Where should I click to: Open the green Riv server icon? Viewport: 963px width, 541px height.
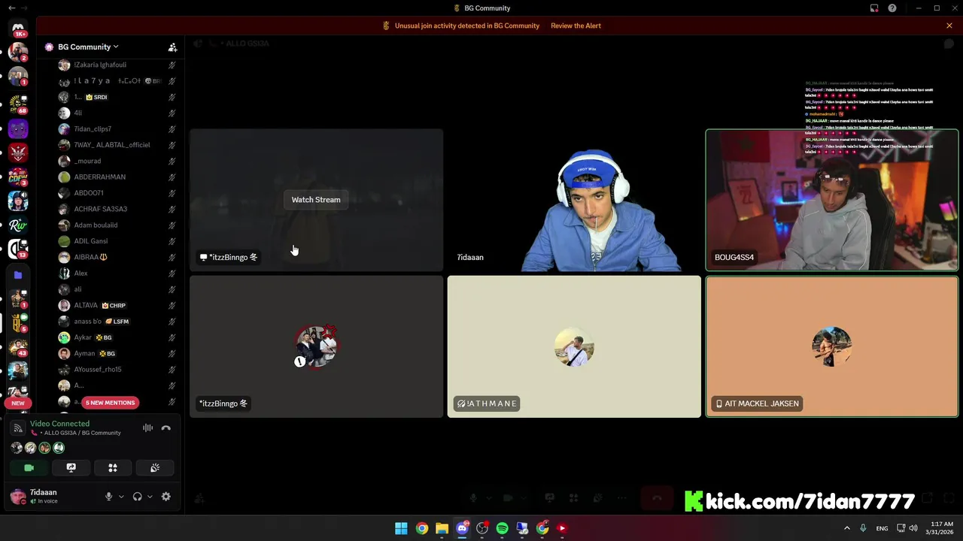click(x=18, y=225)
